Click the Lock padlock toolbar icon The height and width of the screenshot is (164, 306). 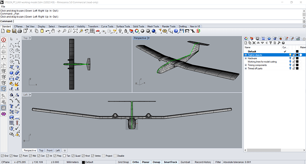point(126,31)
